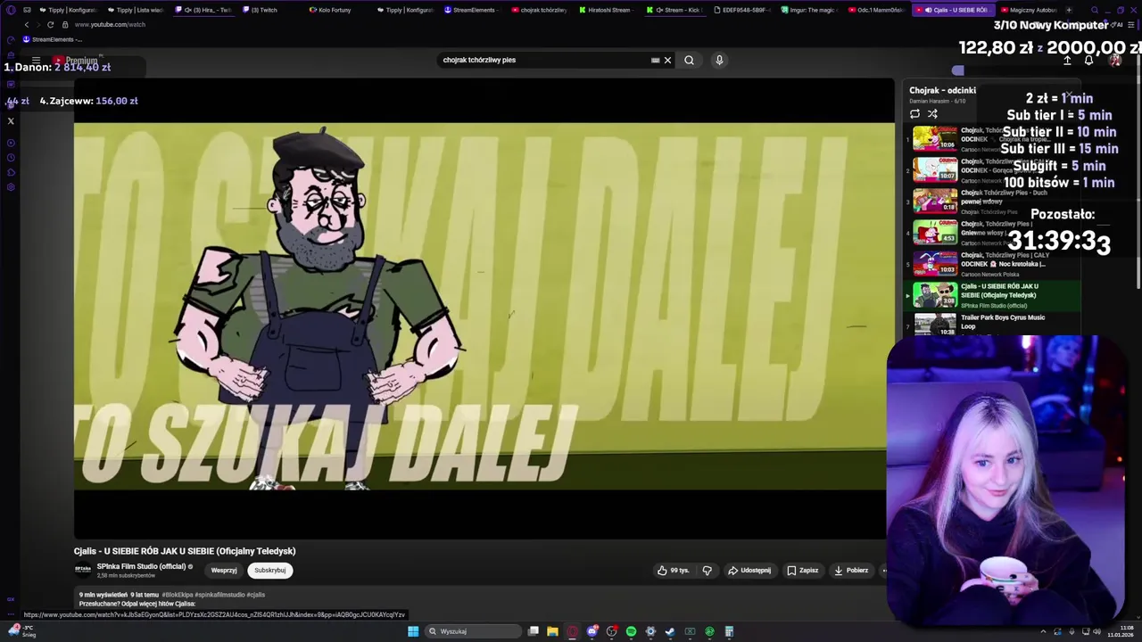Screen dimensions: 1142x642
Task: Save the video with the Zapisz button
Action: click(x=803, y=571)
